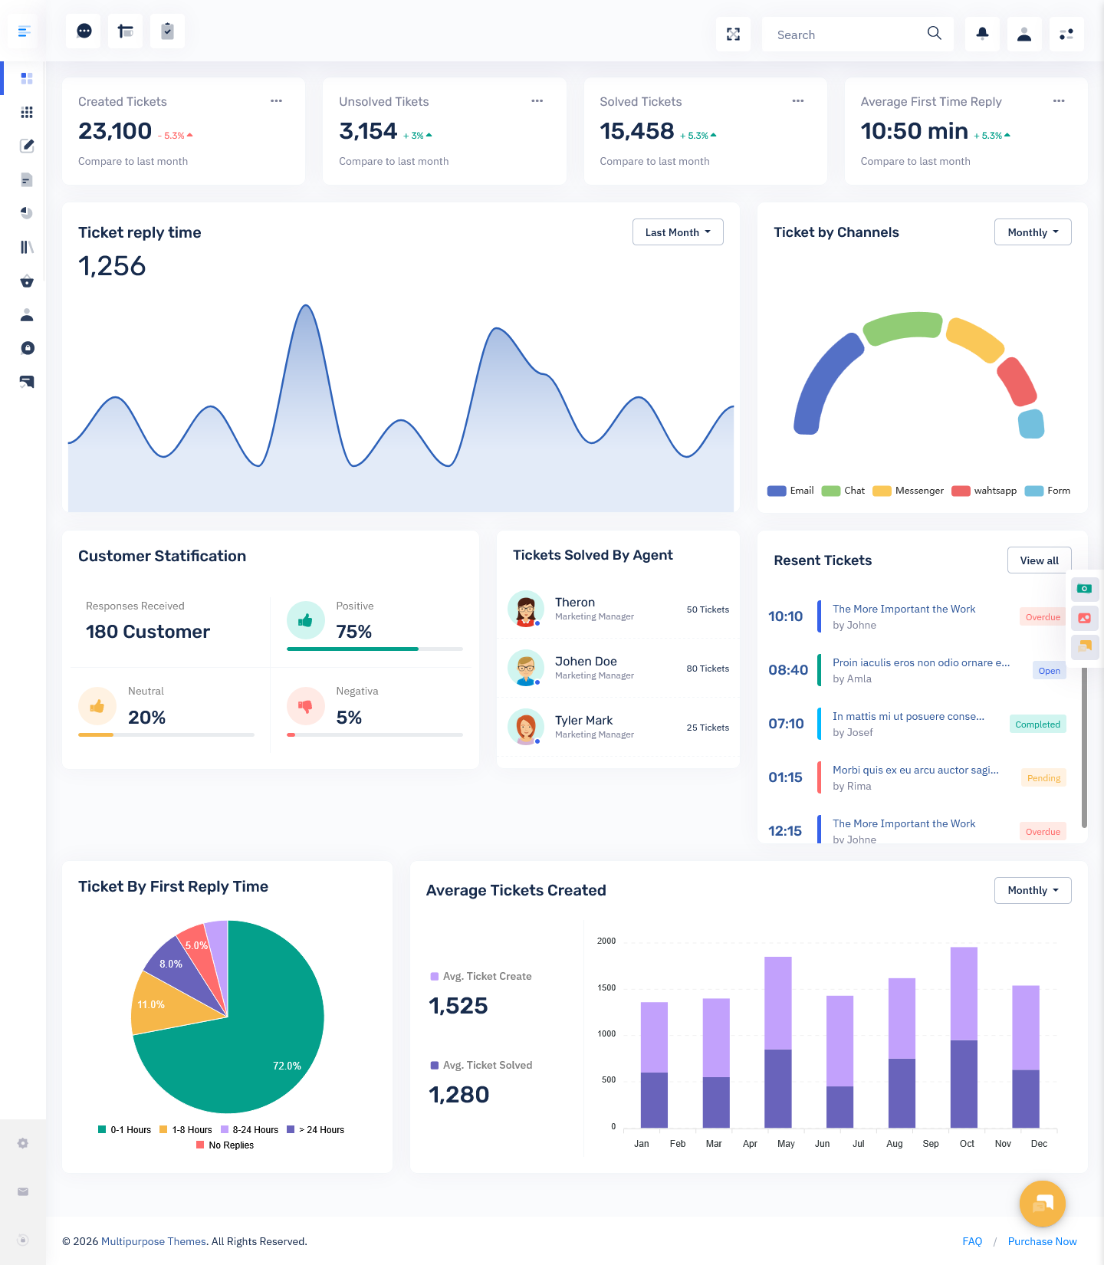The width and height of the screenshot is (1104, 1265).
Task: Click the fullscreen expand icon
Action: pyautogui.click(x=733, y=34)
